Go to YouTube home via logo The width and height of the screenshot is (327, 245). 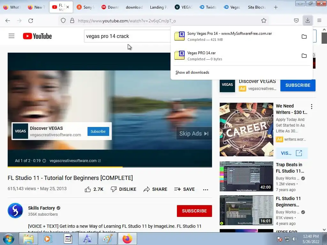tap(37, 36)
